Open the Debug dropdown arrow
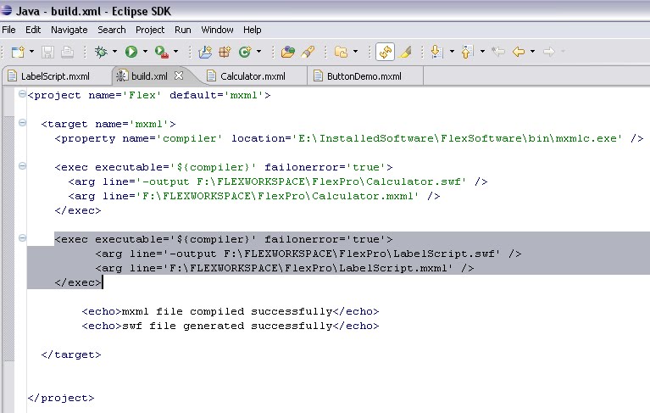650x413 pixels. coord(114,52)
